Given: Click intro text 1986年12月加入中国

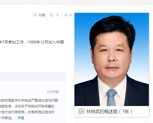Looking at the screenshot, I should tap(46, 42).
